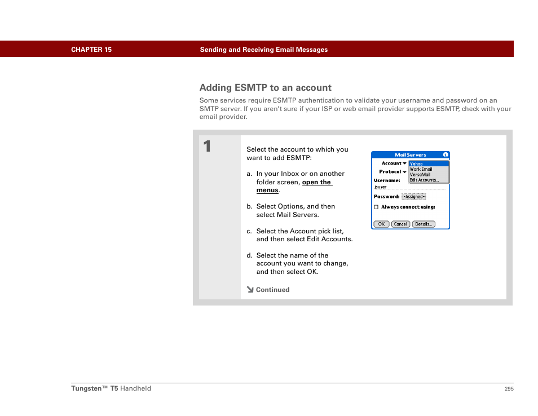Enable the Always connect using checkbox
538x416 pixels.
(x=376, y=207)
